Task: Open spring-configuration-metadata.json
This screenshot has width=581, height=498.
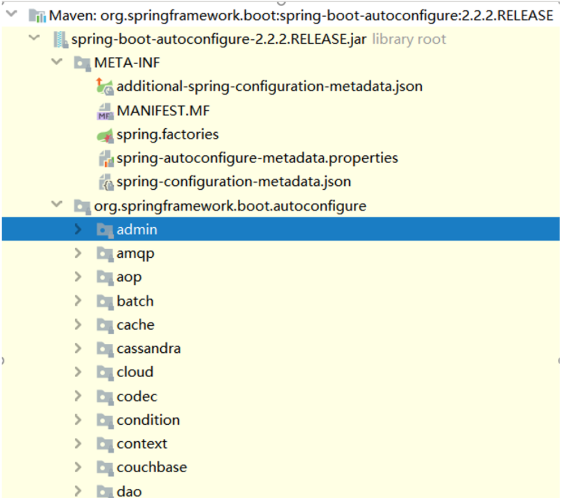Action: [234, 182]
